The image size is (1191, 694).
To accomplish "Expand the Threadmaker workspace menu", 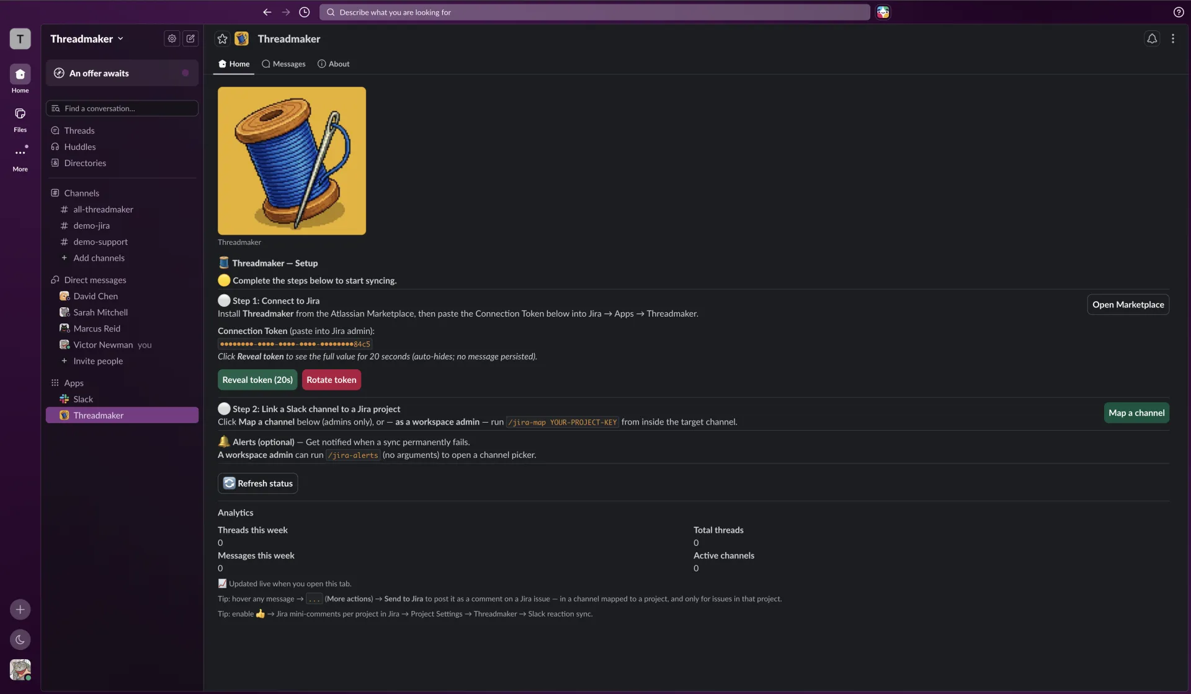I will (87, 38).
